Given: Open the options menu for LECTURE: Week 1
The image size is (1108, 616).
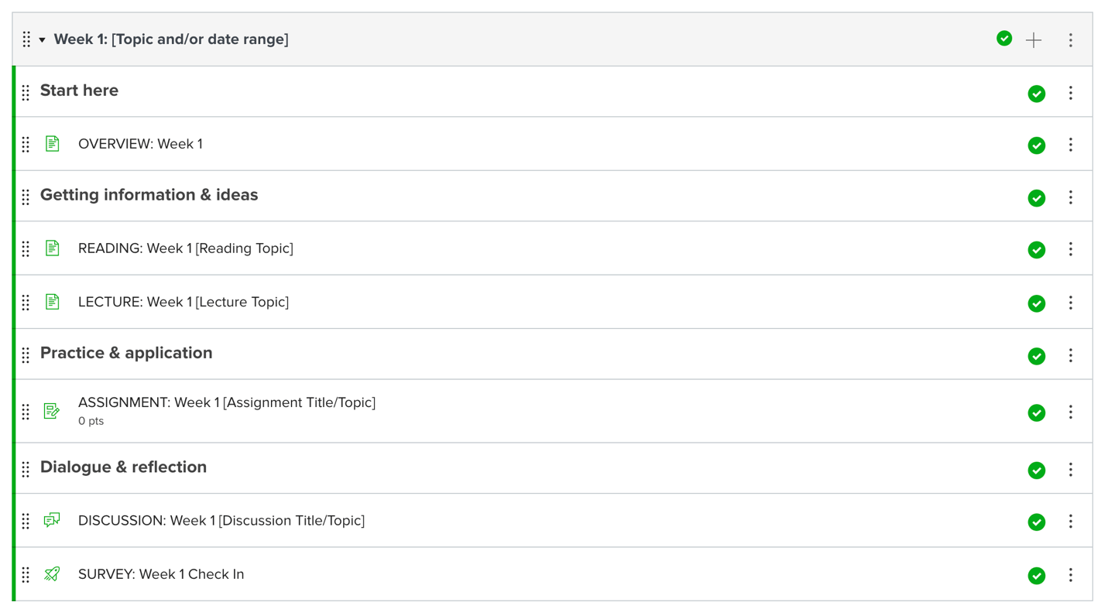Looking at the screenshot, I should pos(1071,303).
